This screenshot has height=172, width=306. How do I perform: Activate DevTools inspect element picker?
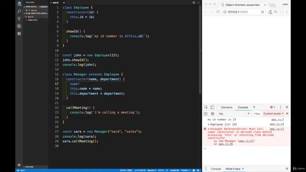206,107
